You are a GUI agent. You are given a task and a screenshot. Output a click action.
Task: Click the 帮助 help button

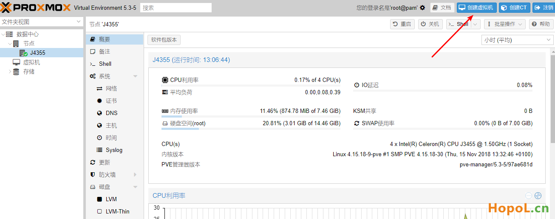pyautogui.click(x=541, y=24)
